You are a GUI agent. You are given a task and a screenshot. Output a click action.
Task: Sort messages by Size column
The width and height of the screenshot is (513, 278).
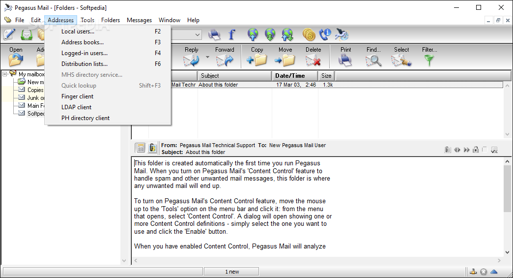point(326,76)
